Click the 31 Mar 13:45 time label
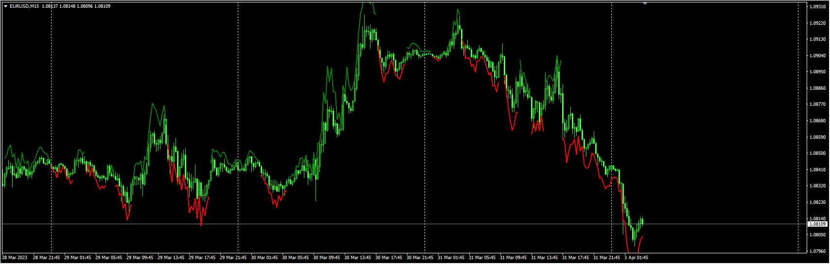 (545, 258)
